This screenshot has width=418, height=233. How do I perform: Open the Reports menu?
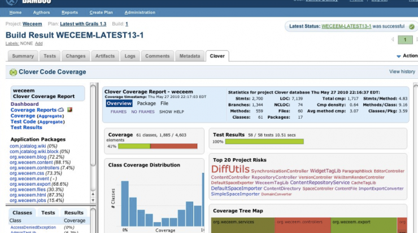pos(69,12)
